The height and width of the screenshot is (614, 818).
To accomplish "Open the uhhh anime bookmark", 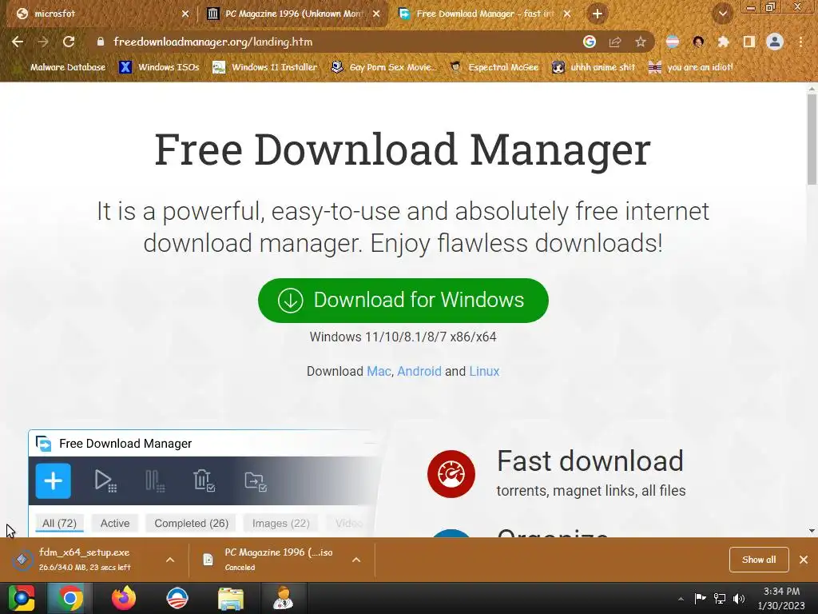I will pos(594,67).
